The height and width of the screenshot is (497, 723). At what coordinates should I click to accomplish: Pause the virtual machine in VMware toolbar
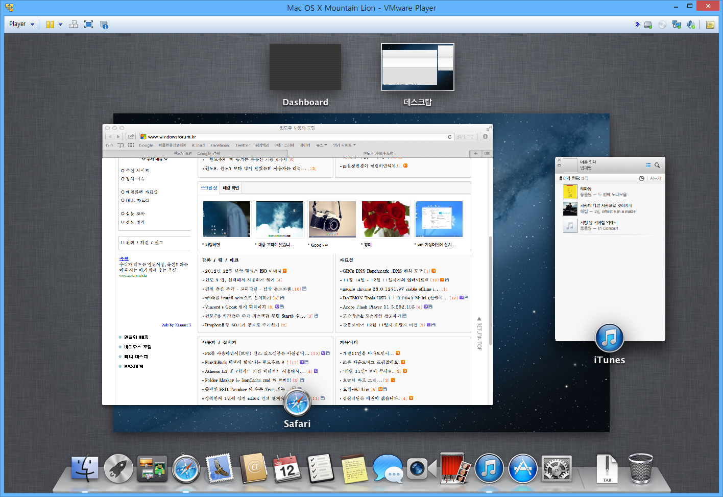point(50,25)
